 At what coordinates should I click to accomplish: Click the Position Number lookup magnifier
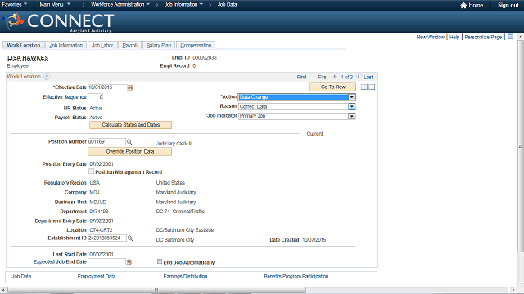(129, 142)
